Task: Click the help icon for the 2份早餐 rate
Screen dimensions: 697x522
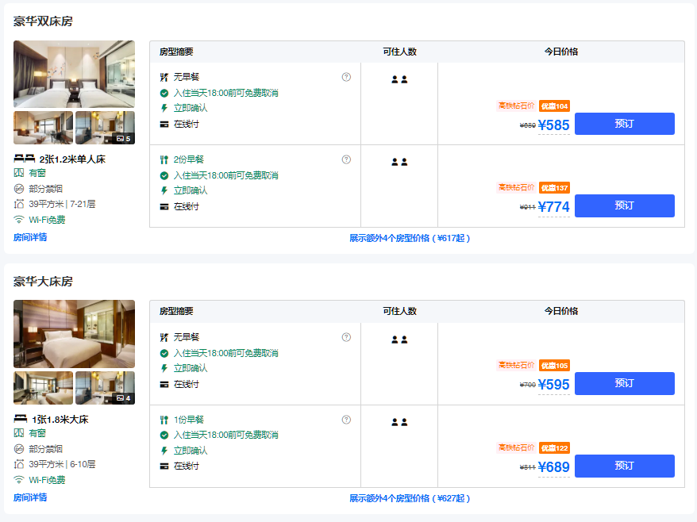Action: (346, 159)
